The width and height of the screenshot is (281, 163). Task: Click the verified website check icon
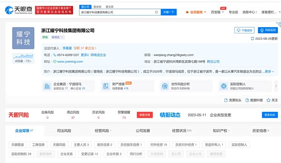coord(55,61)
